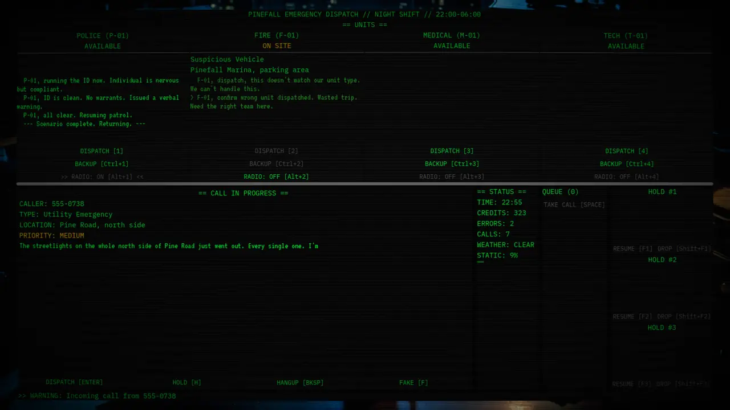Viewport: 730px width, 410px height.
Task: Select the FIRE (F-01) unit header
Action: coord(277,36)
